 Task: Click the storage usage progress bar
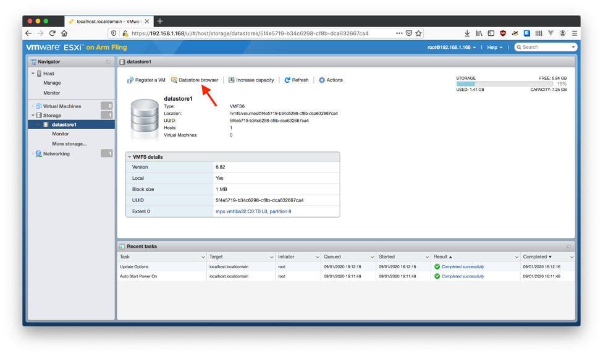coord(504,84)
